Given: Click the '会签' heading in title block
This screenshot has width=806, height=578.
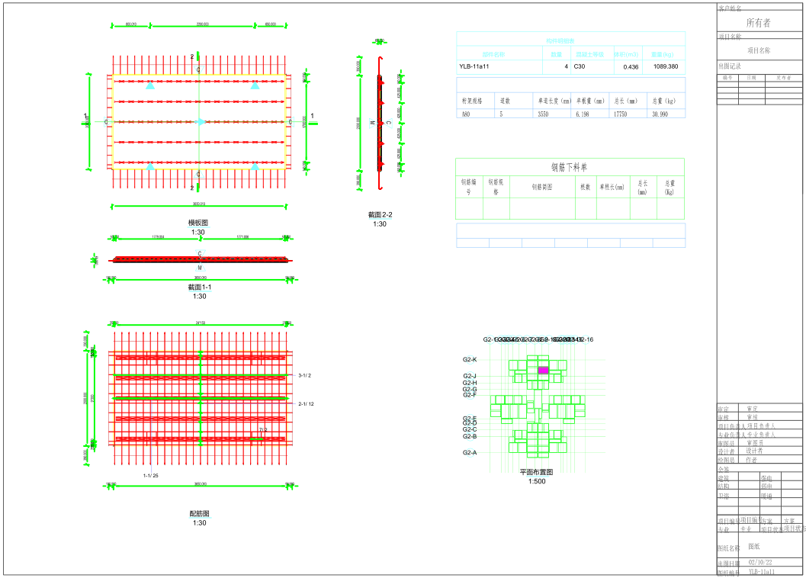Looking at the screenshot, I should click(724, 470).
